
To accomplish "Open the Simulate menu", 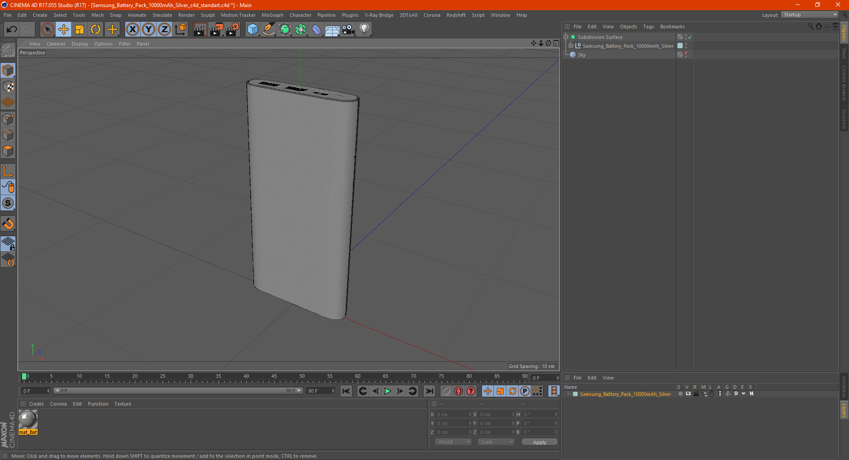I will click(x=162, y=15).
